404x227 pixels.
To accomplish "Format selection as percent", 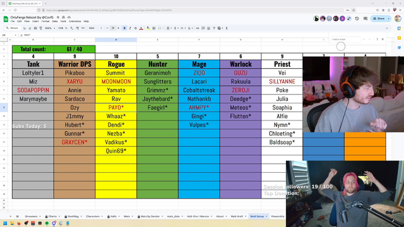I will coord(66,28).
